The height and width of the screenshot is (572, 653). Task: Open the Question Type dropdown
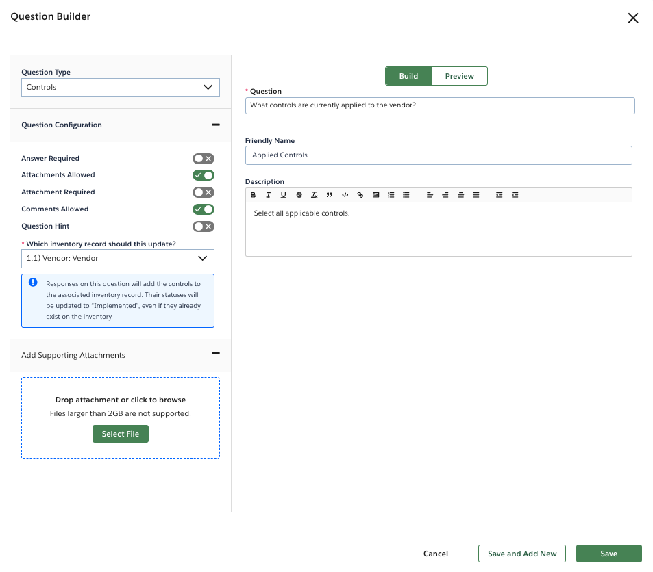point(120,88)
